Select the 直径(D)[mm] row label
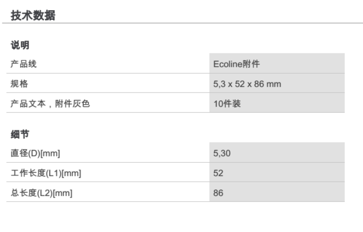 [x=35, y=154]
